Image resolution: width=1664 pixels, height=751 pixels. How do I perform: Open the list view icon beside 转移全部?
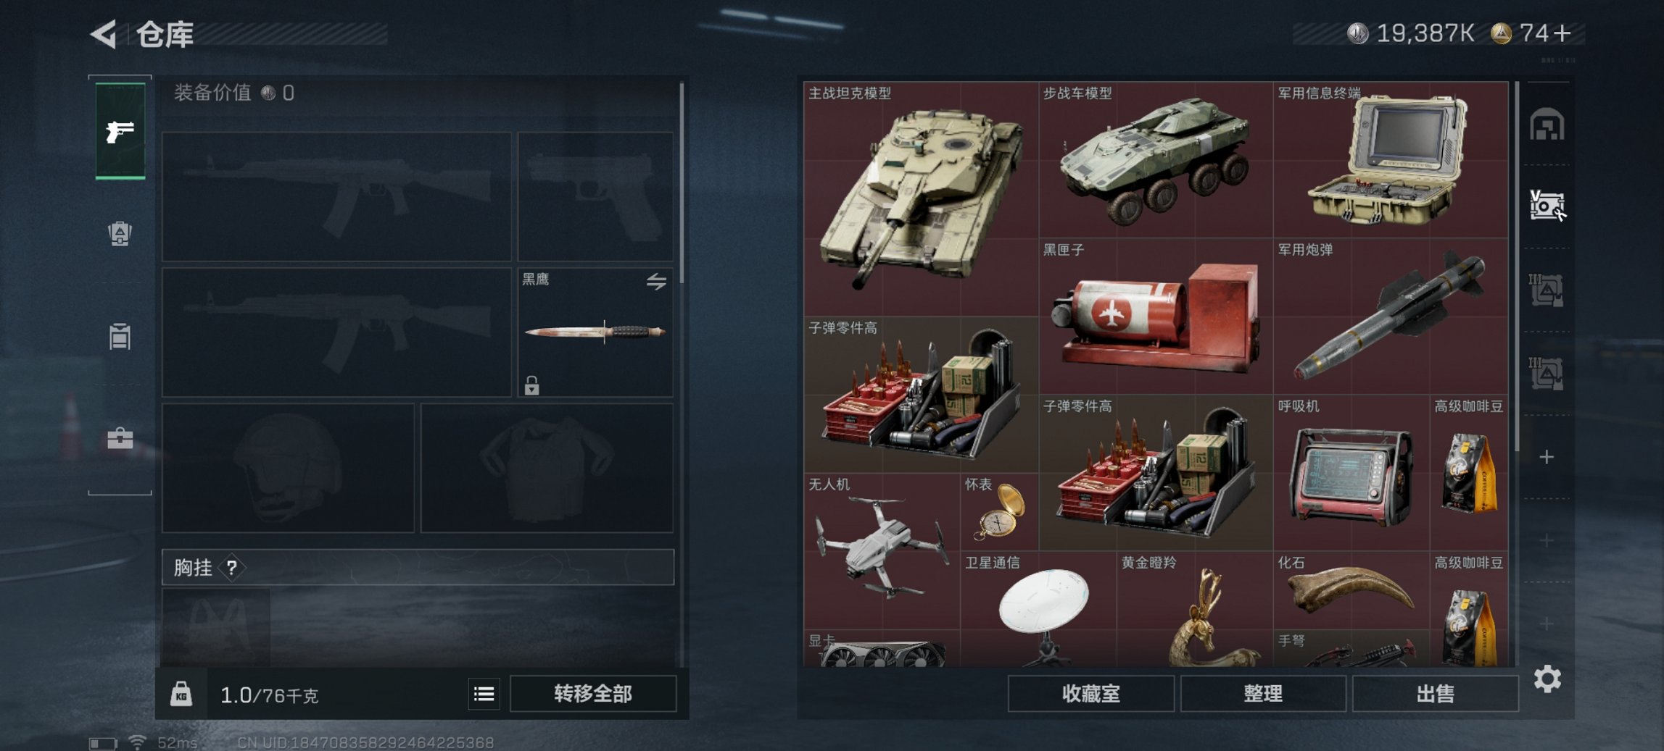point(484,695)
